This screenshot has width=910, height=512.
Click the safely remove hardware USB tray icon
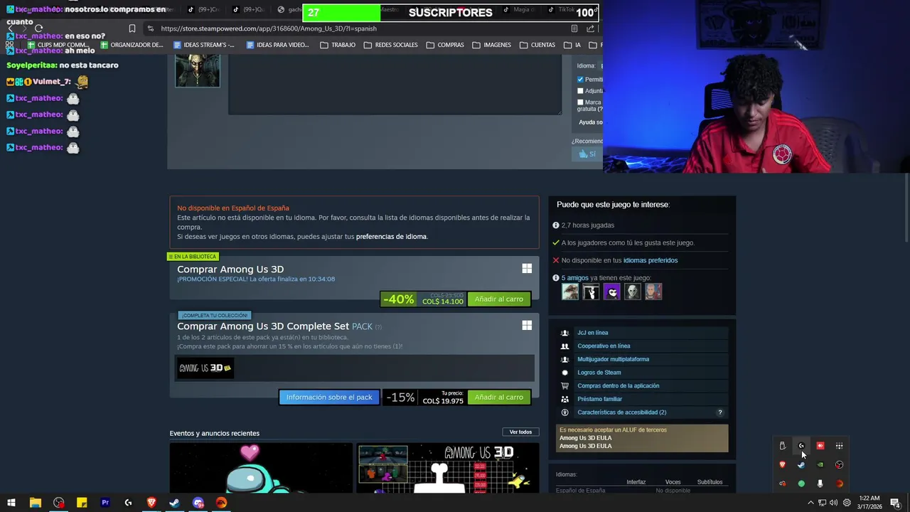(782, 446)
